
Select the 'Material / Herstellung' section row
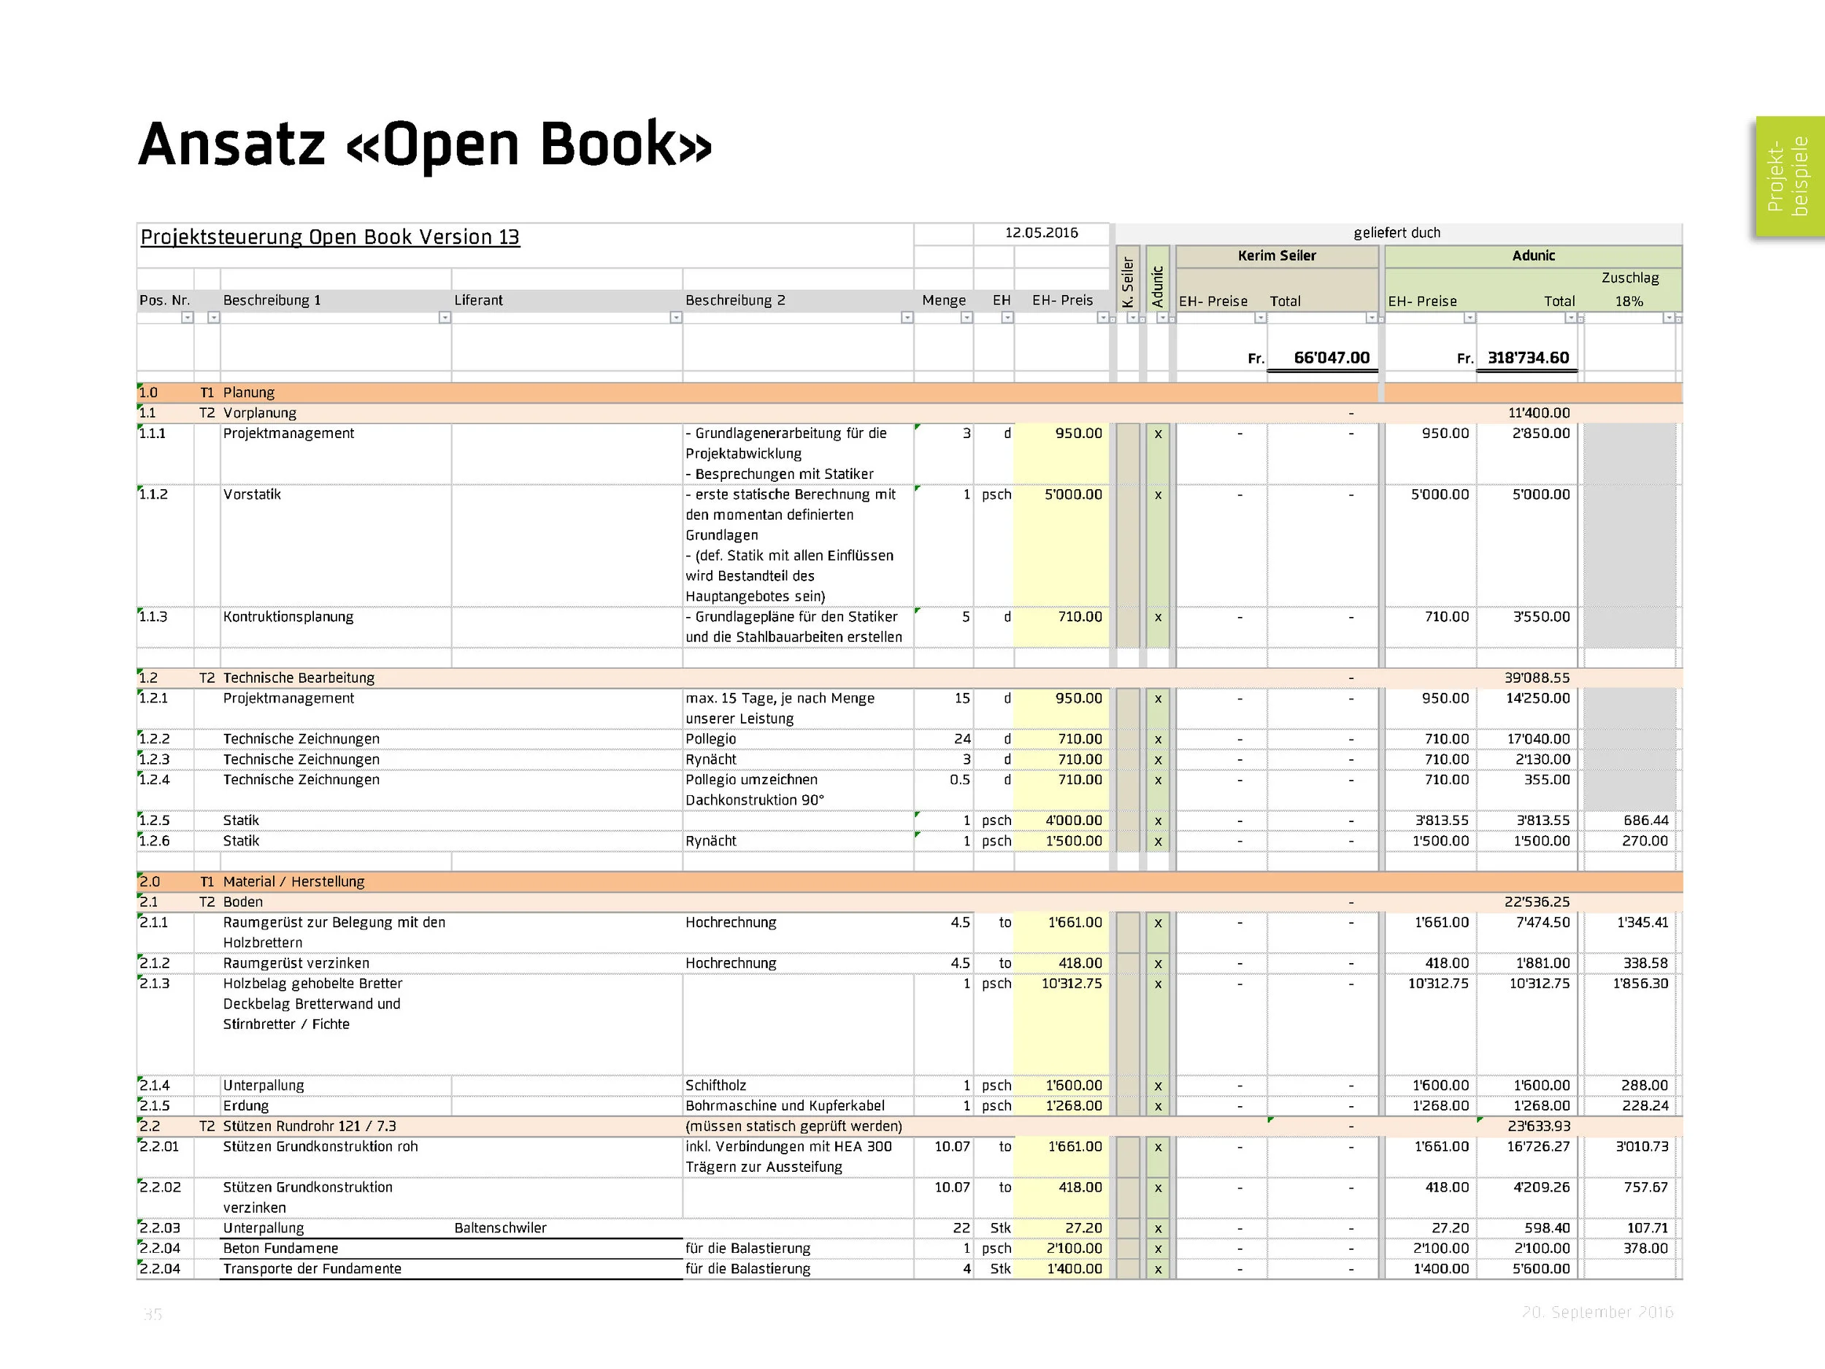click(909, 881)
